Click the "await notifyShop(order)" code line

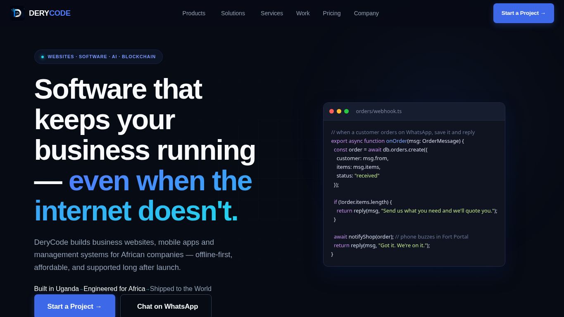[401, 237]
